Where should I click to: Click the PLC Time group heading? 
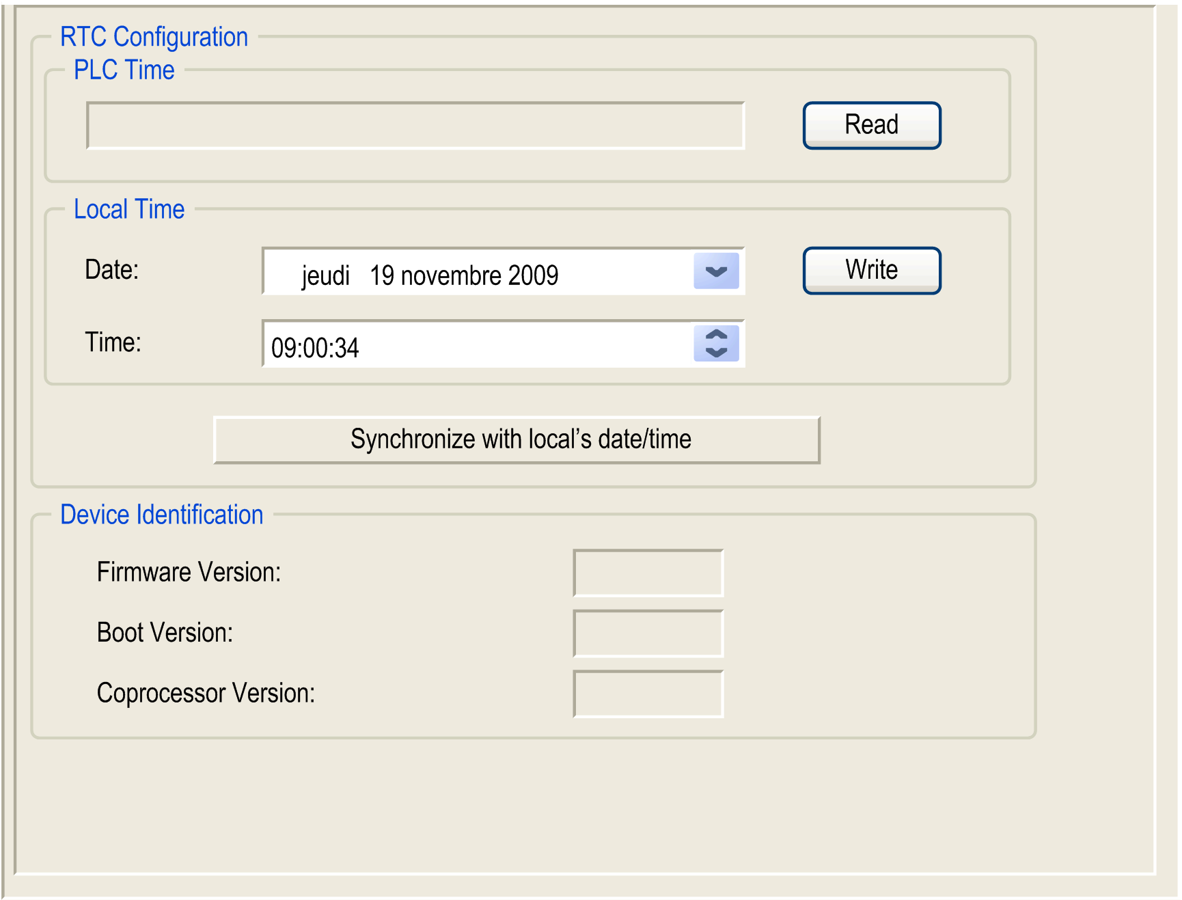[x=124, y=70]
